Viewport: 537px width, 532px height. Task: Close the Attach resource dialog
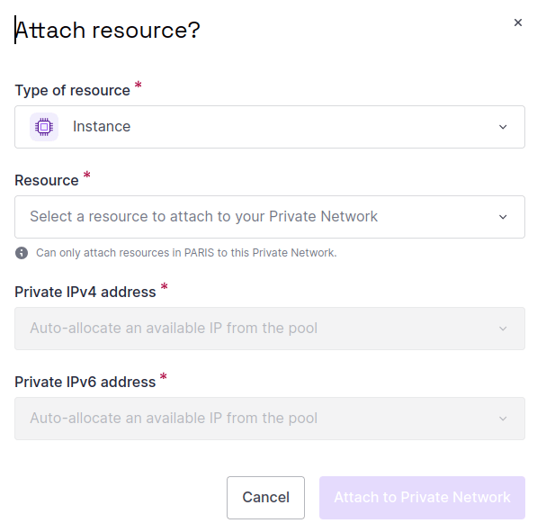point(518,23)
